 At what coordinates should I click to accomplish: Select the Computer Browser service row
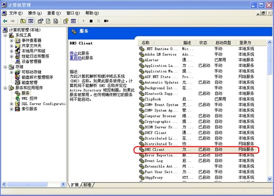point(197,116)
